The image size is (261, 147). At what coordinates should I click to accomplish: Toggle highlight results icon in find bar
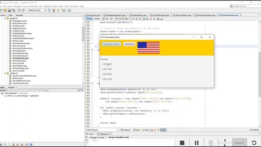pos(161,130)
